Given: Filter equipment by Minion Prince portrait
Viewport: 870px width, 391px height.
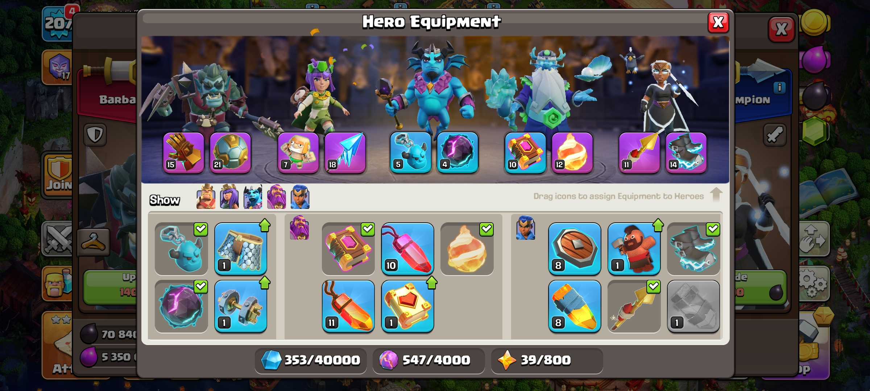Looking at the screenshot, I should pyautogui.click(x=253, y=197).
